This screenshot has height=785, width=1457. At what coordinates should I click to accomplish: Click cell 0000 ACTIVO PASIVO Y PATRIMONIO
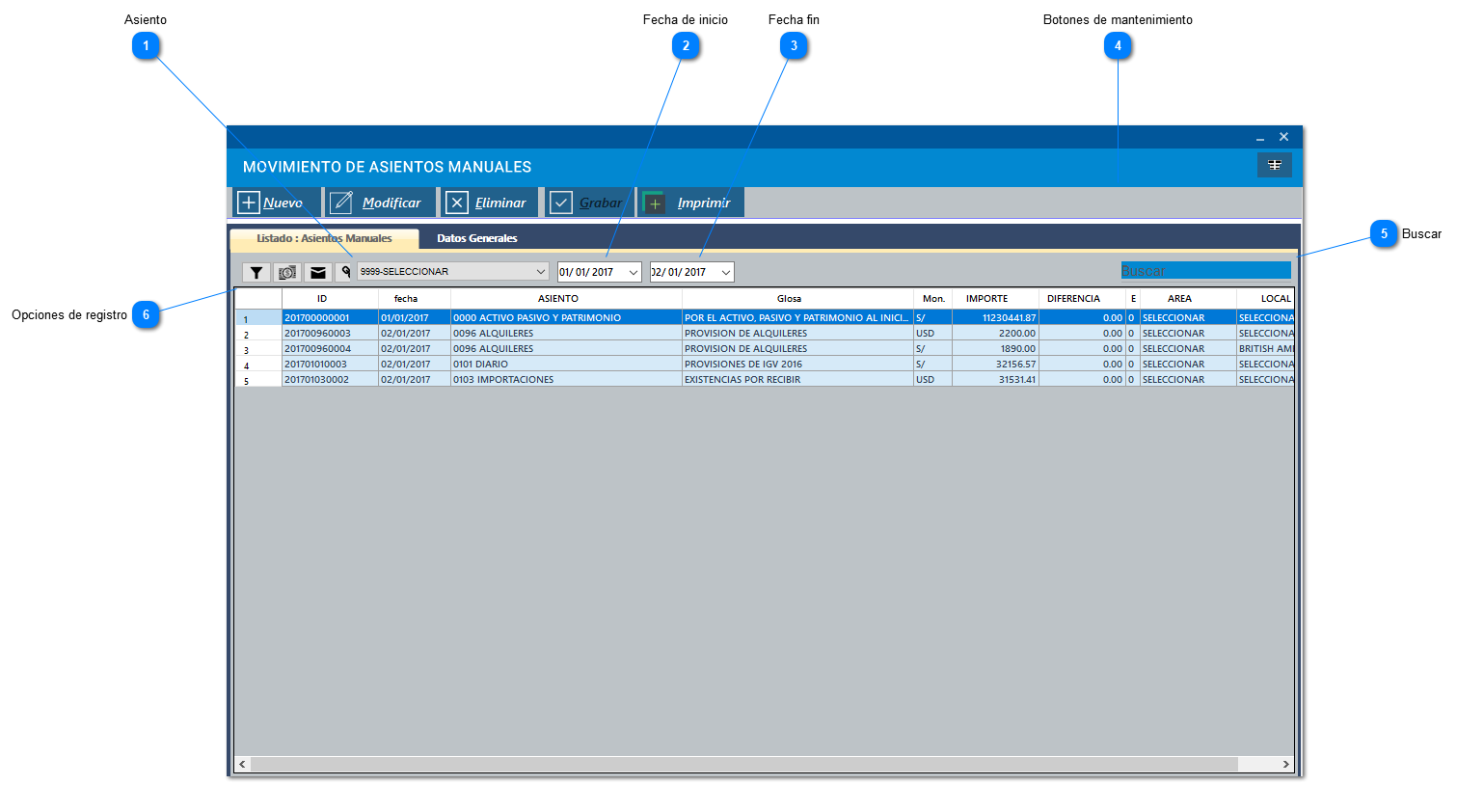pos(566,317)
